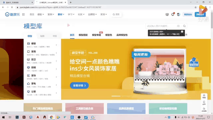Bookmark this page with the star icon

tap(195, 7)
